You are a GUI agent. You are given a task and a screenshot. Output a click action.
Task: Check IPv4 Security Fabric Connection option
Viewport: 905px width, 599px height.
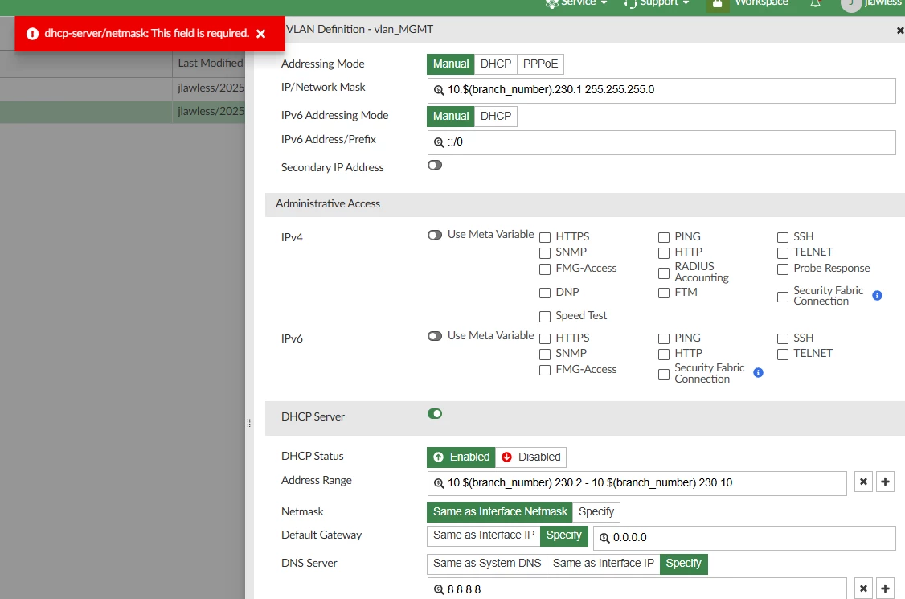click(783, 297)
